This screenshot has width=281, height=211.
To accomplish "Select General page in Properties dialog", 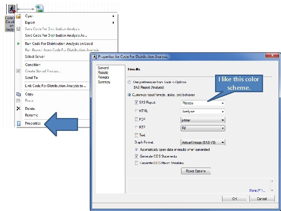I will (x=103, y=68).
